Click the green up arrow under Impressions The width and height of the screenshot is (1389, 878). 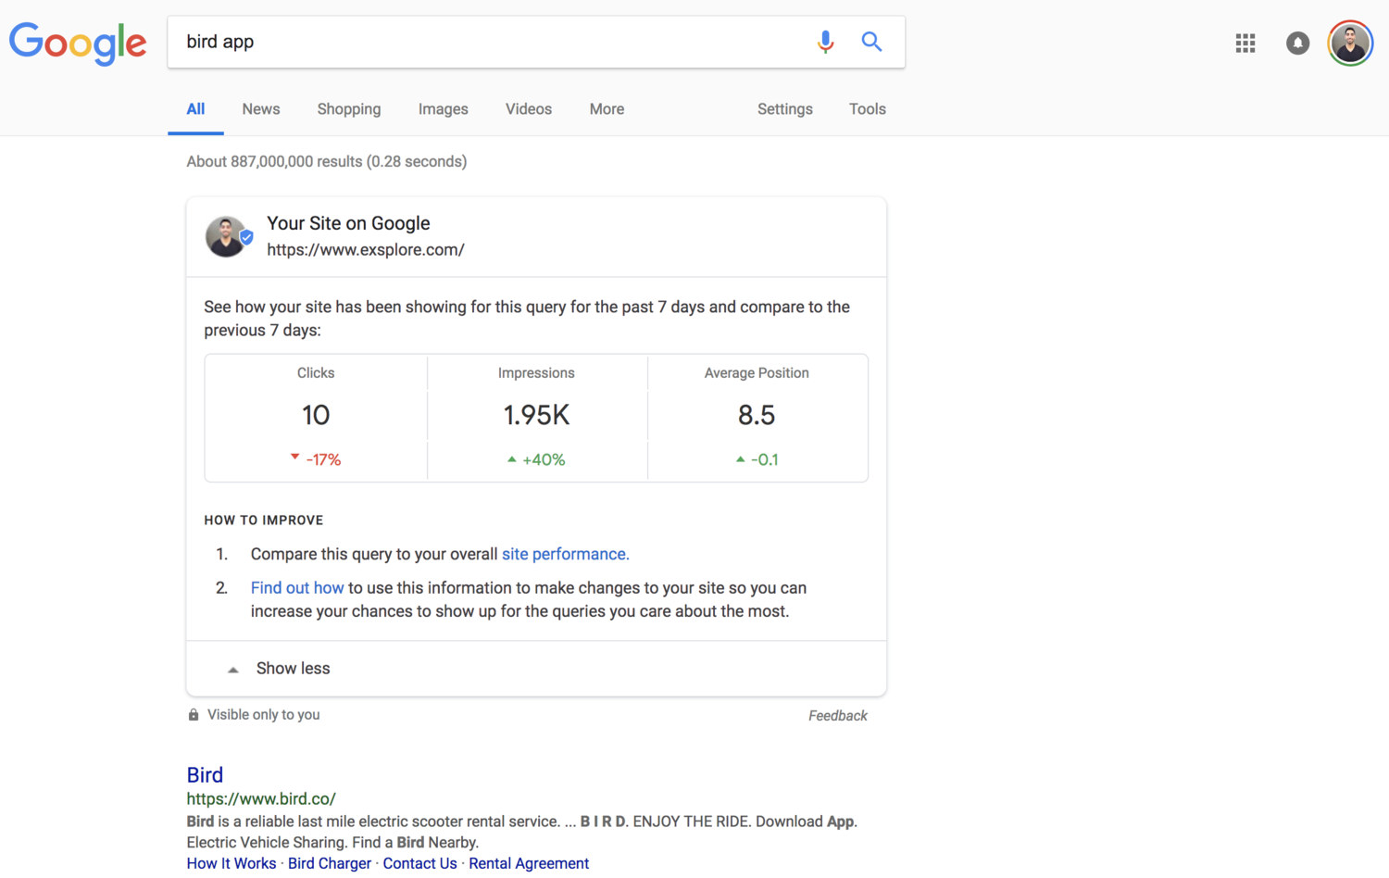click(x=511, y=459)
